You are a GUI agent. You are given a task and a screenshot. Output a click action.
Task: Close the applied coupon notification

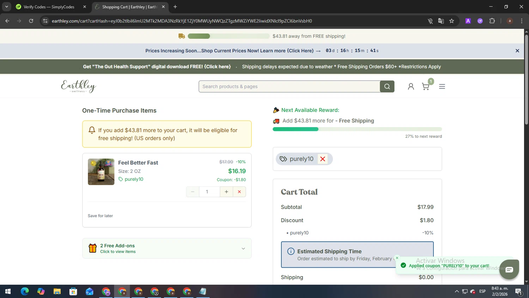coord(397,258)
